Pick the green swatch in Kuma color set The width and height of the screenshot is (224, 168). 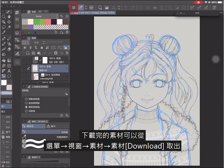coord(36,22)
